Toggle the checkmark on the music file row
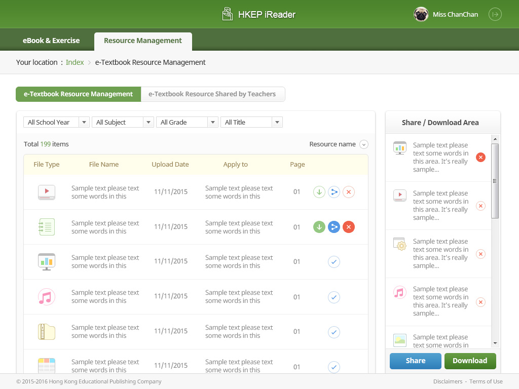The width and height of the screenshot is (519, 389). tap(333, 297)
